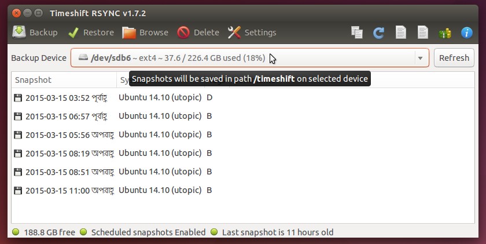
Task: Click the B tag in 11:00 row
Action: pos(209,190)
